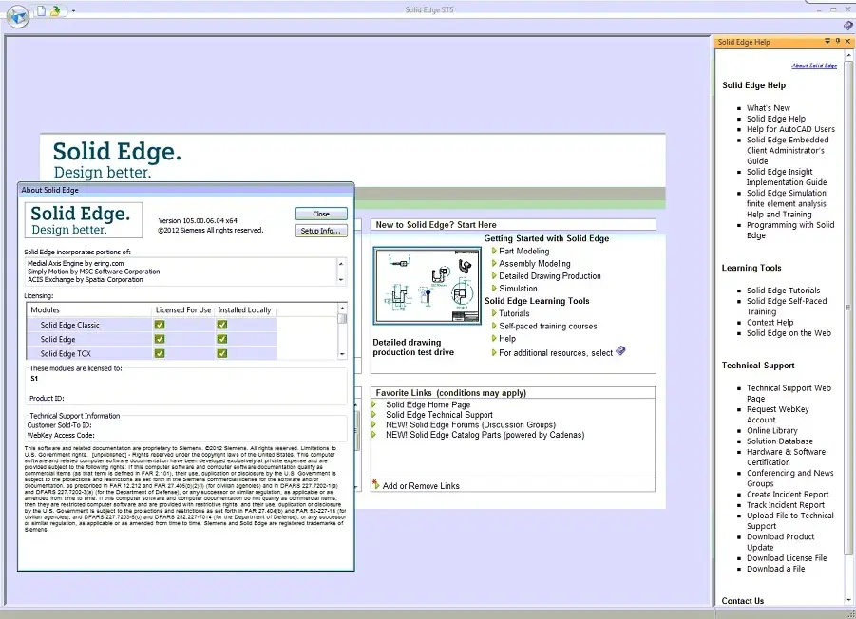Select the Solid Edge TCX module row
Image resolution: width=856 pixels, height=619 pixels.
click(x=152, y=353)
